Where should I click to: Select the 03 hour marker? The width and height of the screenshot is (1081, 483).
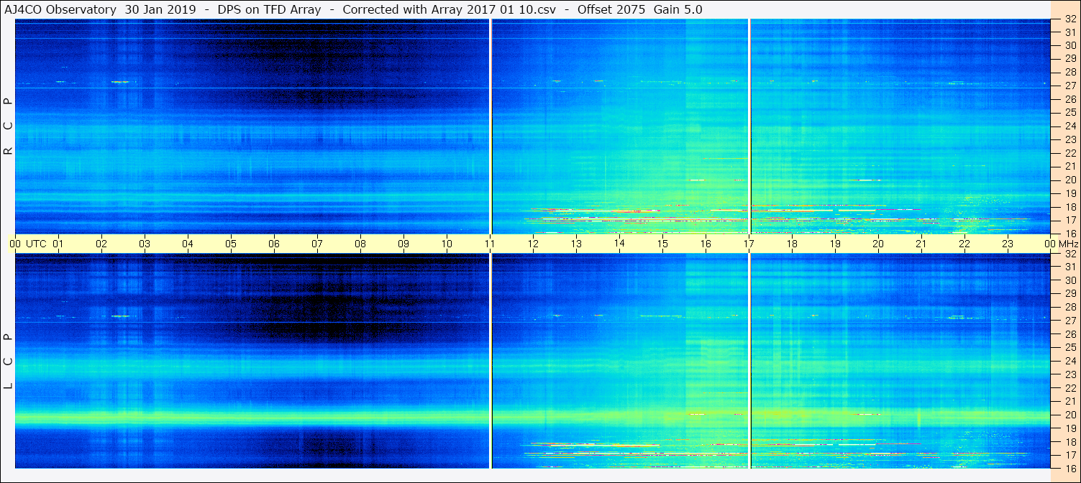click(145, 244)
